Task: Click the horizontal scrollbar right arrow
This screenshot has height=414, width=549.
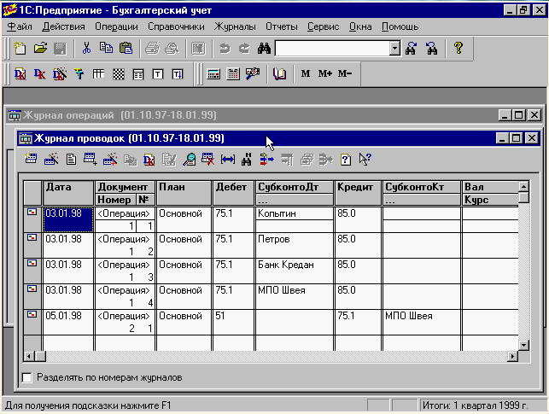Action: coord(512,356)
